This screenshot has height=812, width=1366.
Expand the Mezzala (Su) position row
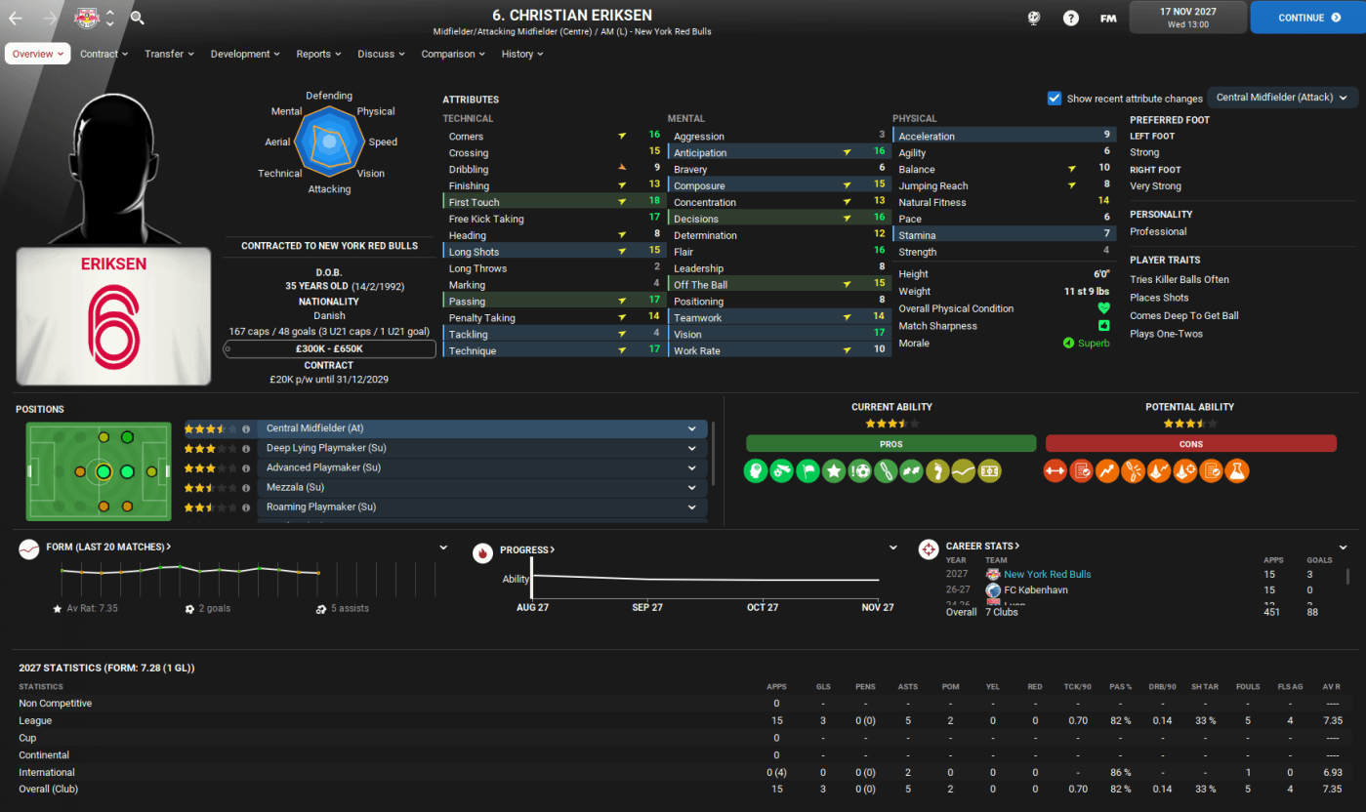(x=691, y=487)
